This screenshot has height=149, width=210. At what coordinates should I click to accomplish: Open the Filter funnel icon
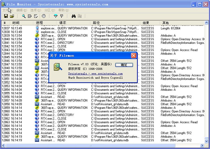coord(55,16)
